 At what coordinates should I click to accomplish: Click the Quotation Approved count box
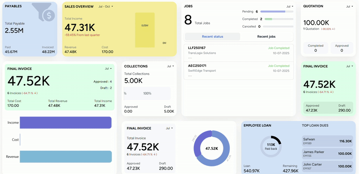342,48
